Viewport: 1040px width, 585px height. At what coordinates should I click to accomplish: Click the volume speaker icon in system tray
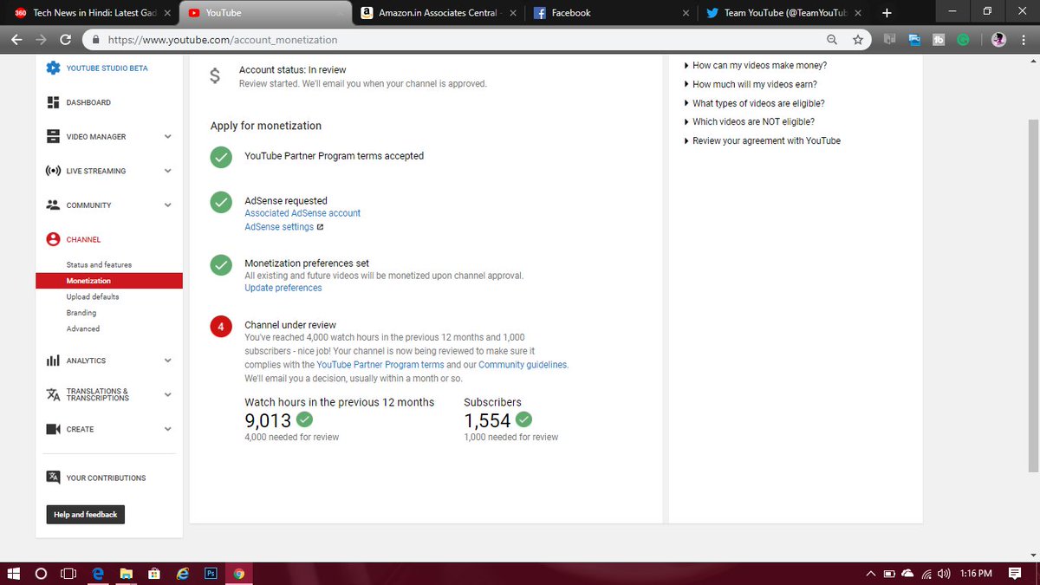tap(944, 573)
